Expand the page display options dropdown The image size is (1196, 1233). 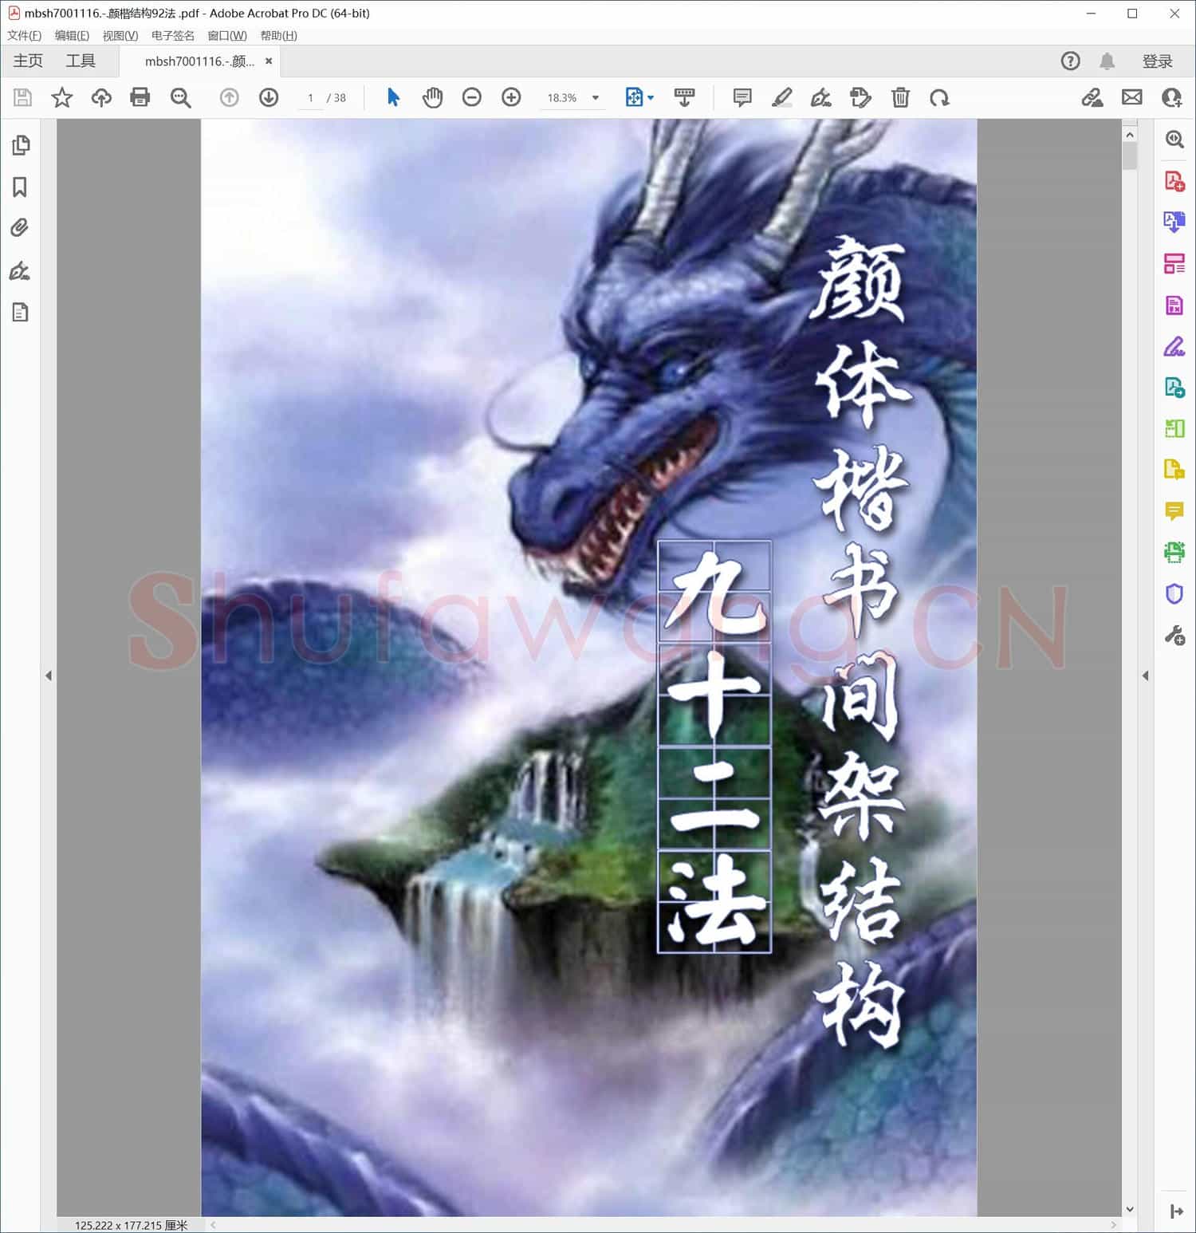coord(650,97)
